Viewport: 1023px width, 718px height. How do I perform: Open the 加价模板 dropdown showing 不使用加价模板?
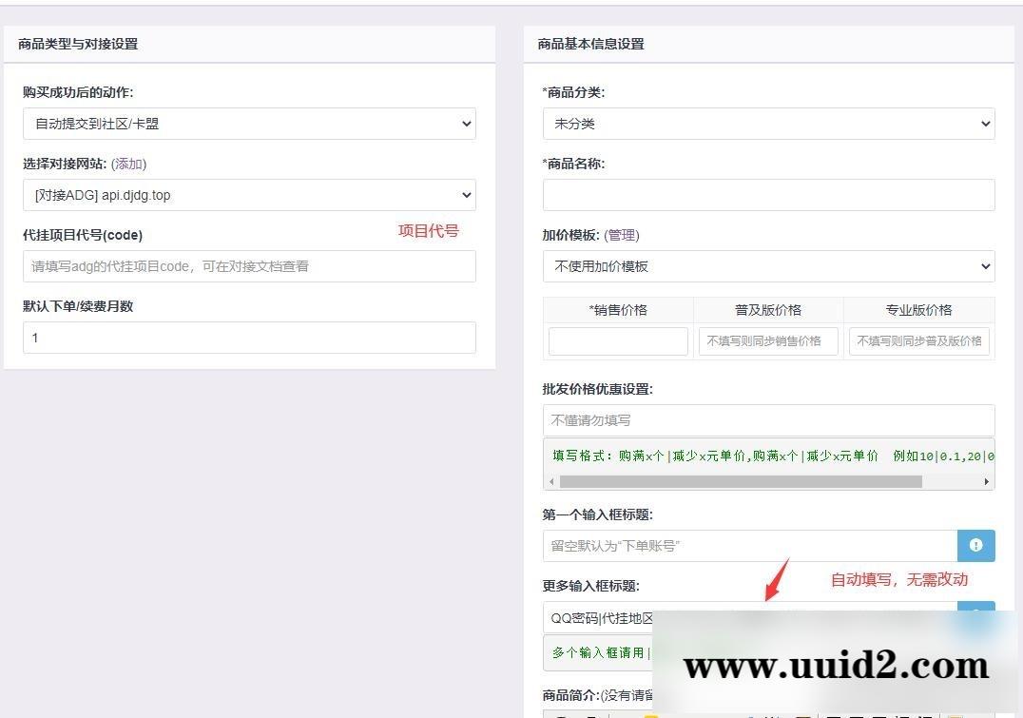[x=768, y=266]
